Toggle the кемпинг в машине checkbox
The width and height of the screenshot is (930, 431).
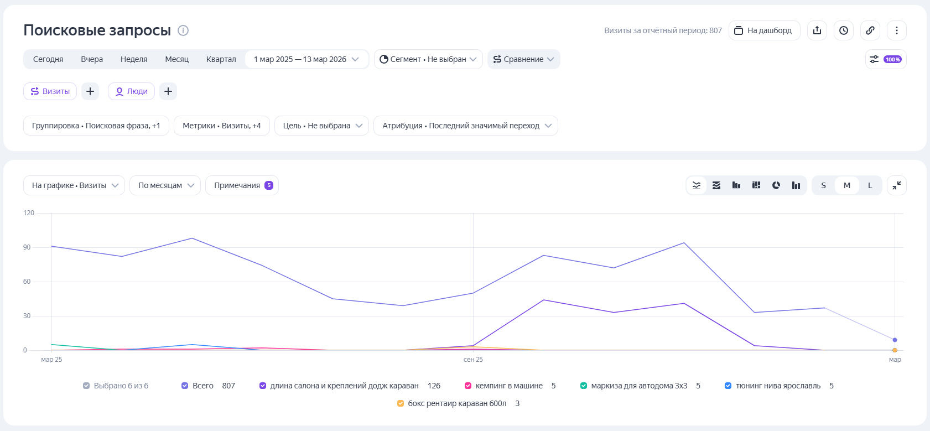tap(468, 386)
